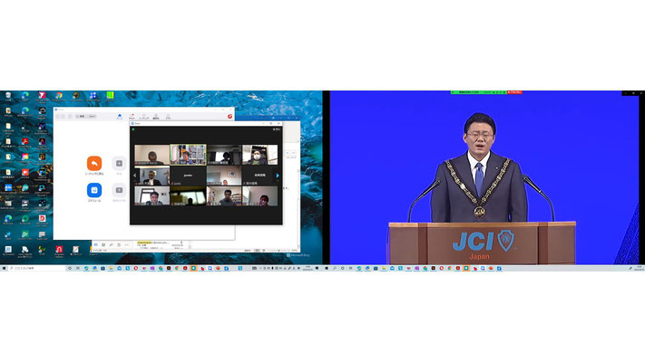Image resolution: width=645 pixels, height=362 pixels.
Task: Open the Meetings tab in Zoom
Action: tap(143, 117)
